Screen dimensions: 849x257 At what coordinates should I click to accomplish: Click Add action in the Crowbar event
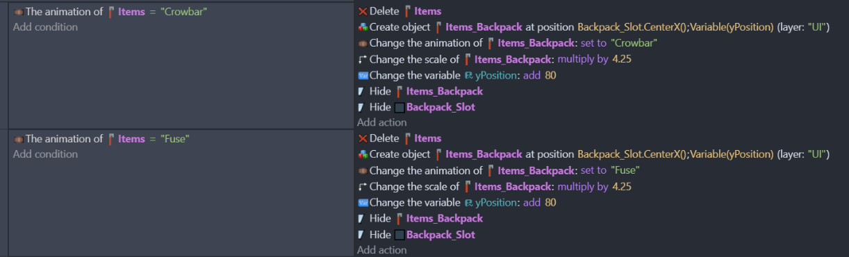(382, 122)
